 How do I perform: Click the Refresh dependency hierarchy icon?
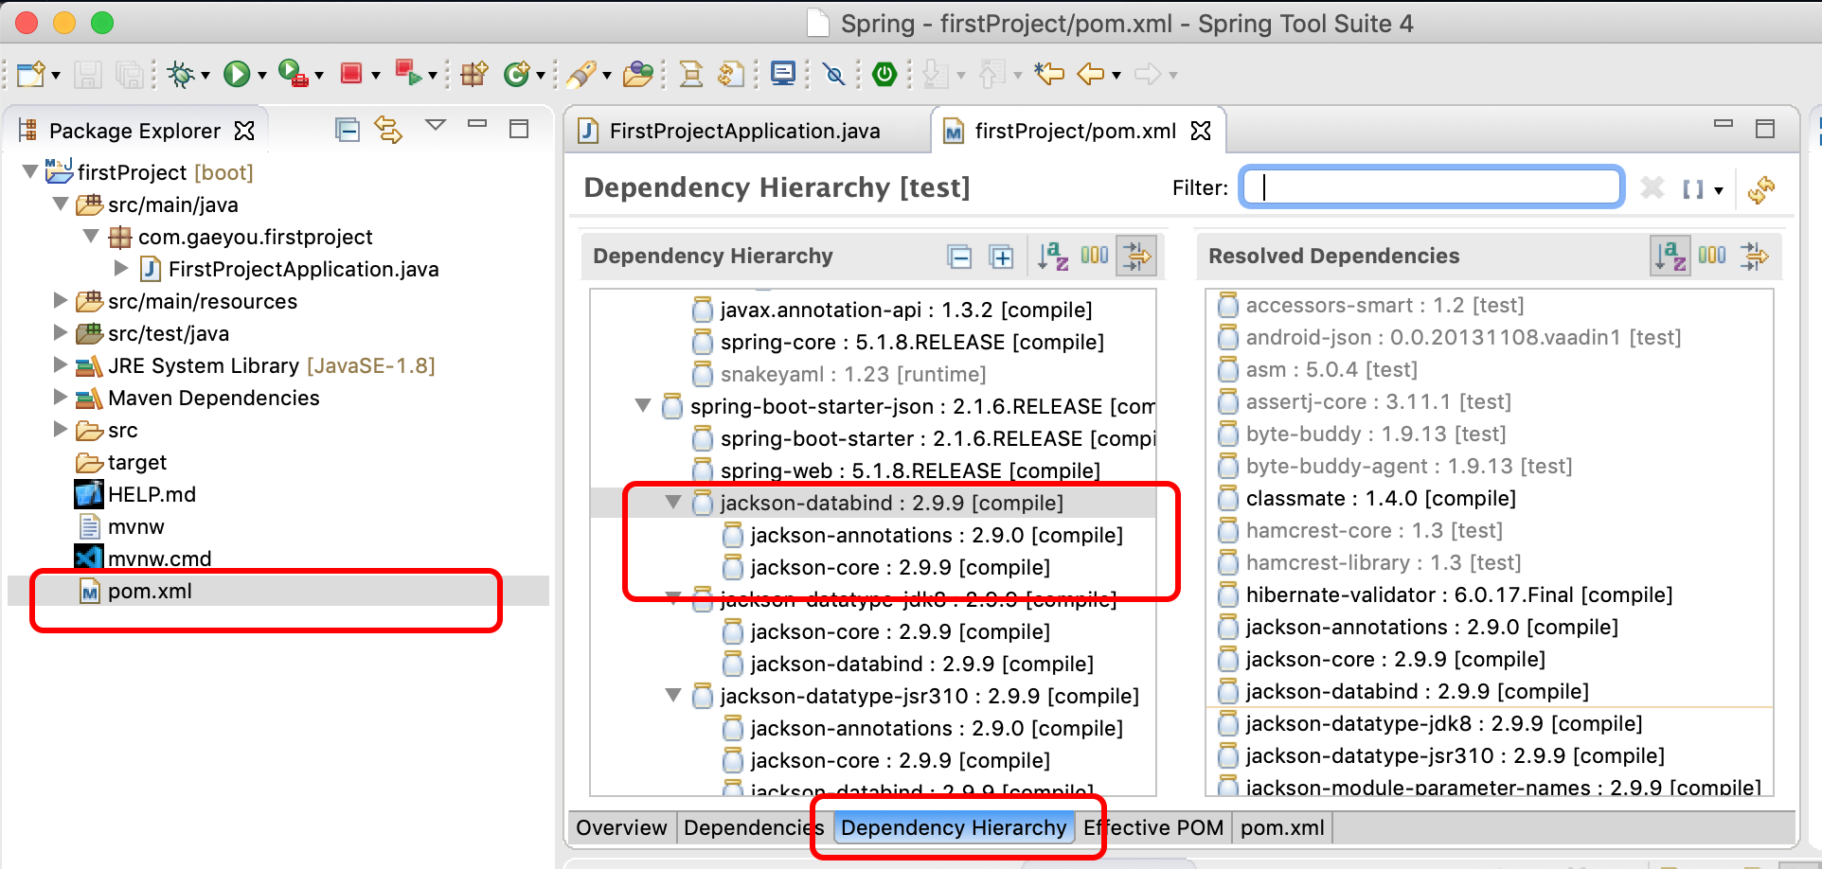(x=1761, y=189)
